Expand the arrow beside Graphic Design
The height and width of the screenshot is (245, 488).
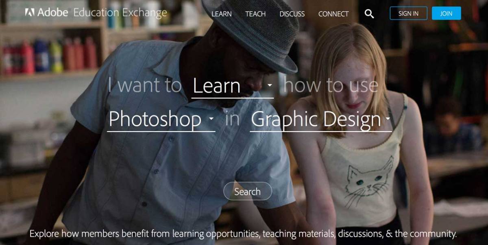[388, 119]
